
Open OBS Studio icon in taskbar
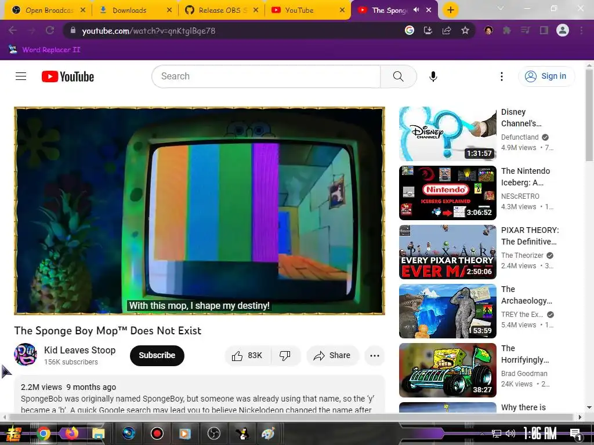(213, 433)
